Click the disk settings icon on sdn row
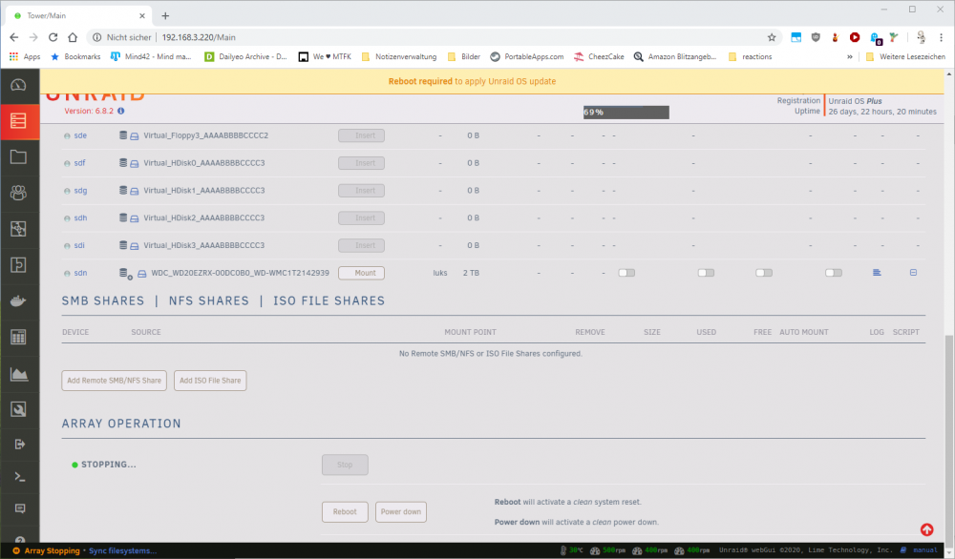Image resolution: width=955 pixels, height=559 pixels. [125, 274]
